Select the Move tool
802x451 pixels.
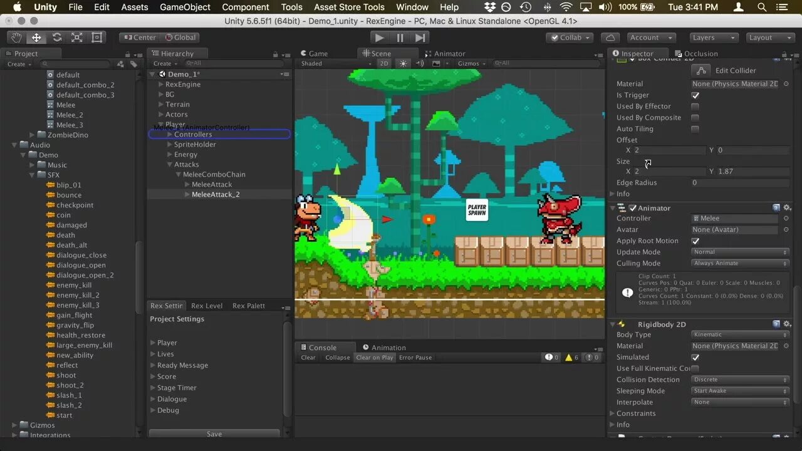tap(36, 38)
